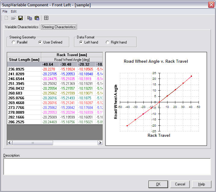The image size is (216, 192).
Task: Click the cell -15.21369
Action: pos(68,83)
